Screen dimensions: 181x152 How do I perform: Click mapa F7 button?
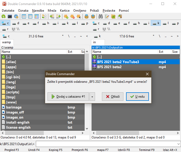point(103,150)
